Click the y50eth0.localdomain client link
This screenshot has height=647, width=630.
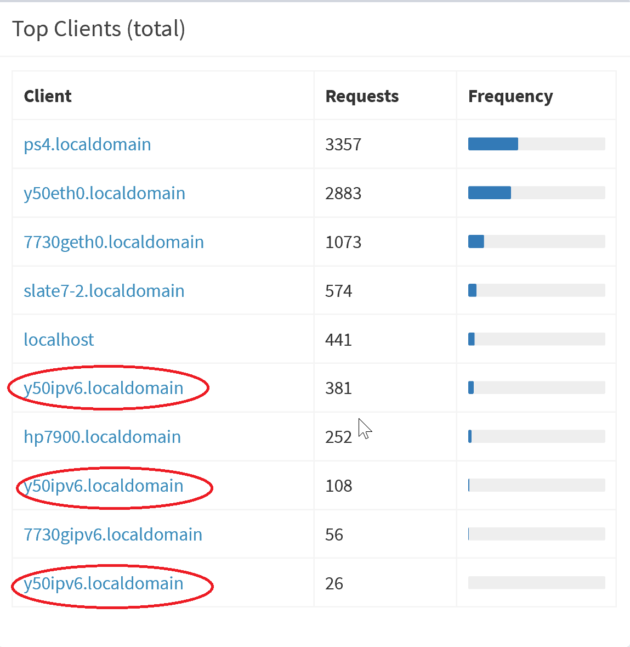coord(104,193)
